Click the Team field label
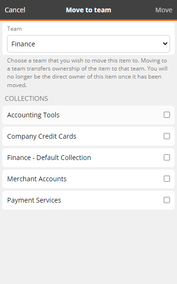This screenshot has width=177, height=284. coord(15,29)
